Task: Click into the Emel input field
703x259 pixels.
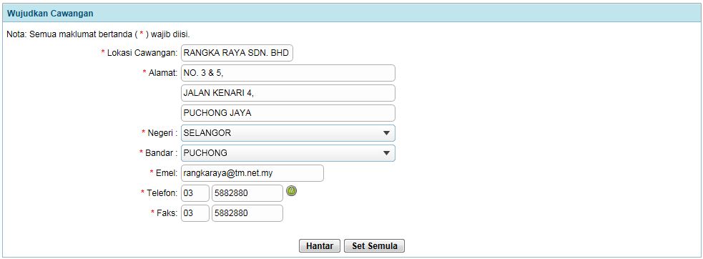Action: [x=252, y=173]
